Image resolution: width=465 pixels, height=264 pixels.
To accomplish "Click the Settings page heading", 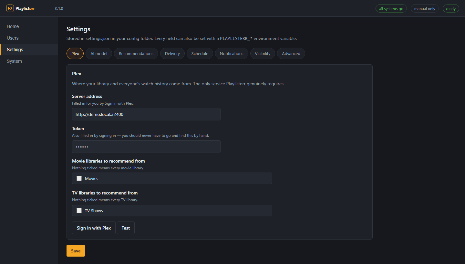I will 78,29.
